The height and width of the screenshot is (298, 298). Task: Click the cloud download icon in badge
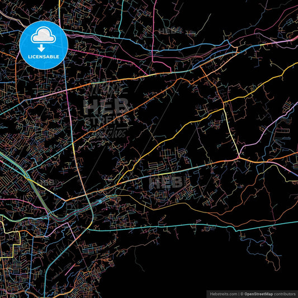pyautogui.click(x=44, y=39)
